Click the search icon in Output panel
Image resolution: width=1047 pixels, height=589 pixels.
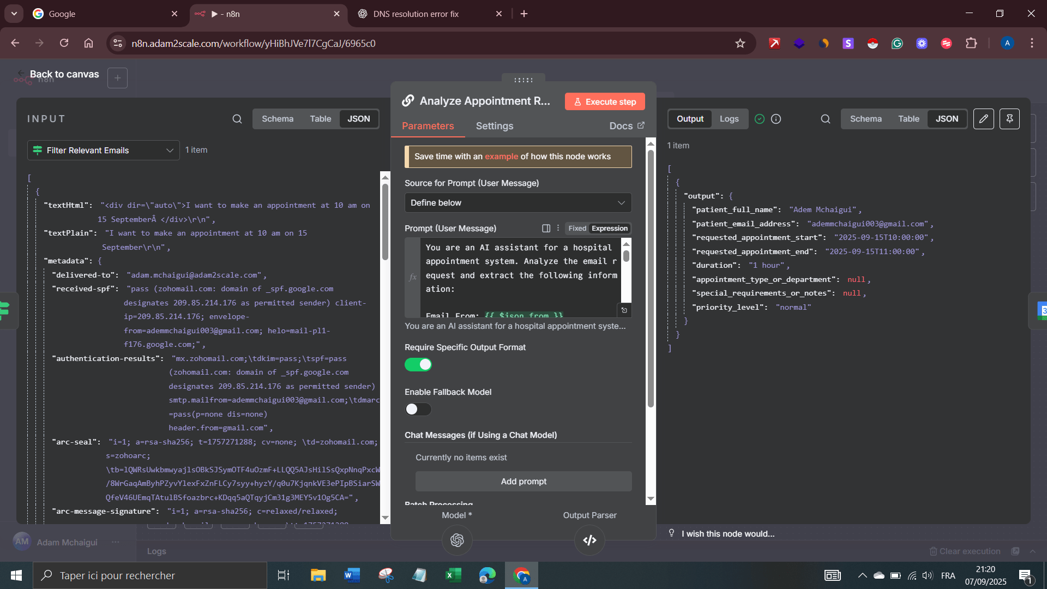(x=826, y=119)
